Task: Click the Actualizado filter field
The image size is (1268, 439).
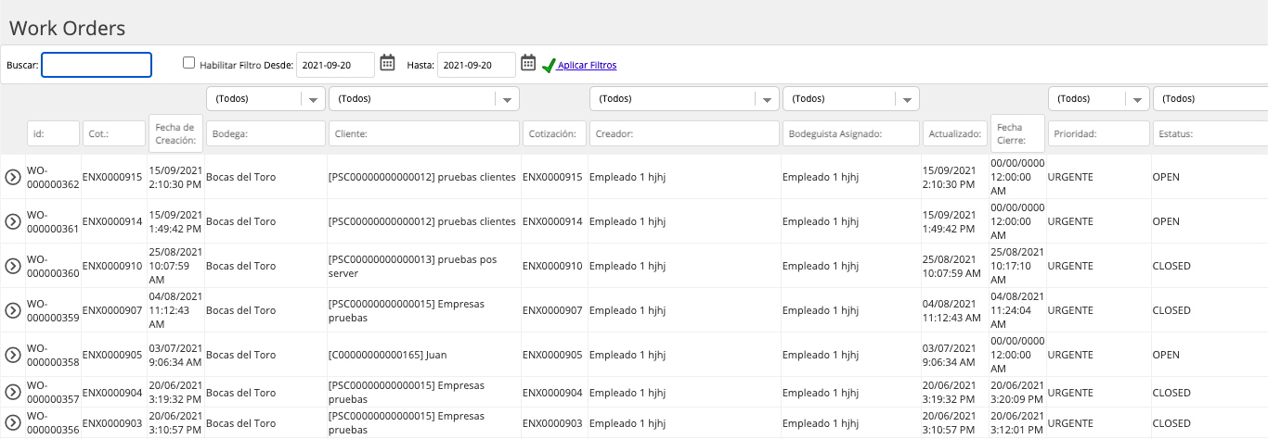Action: pos(955,134)
